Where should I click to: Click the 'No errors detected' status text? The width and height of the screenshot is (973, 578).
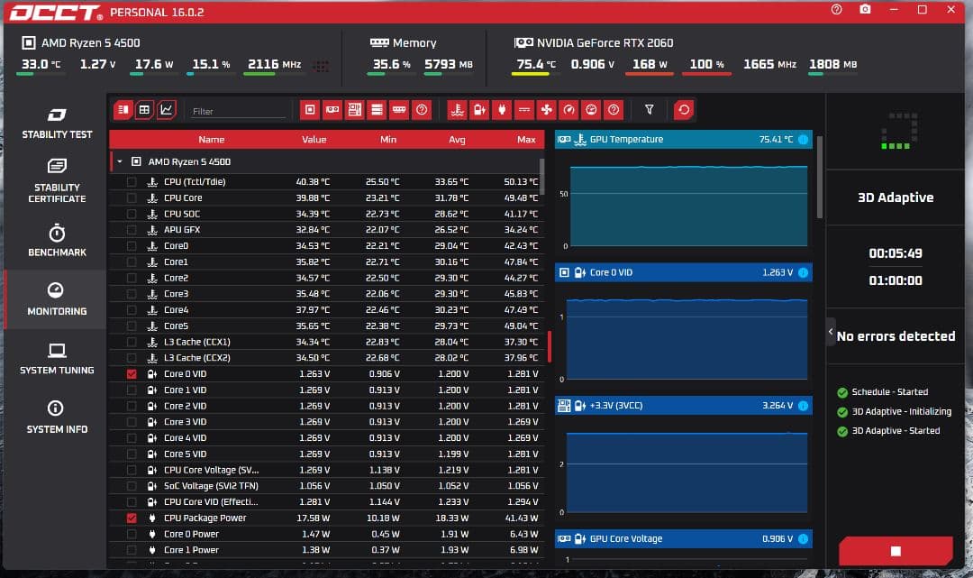(896, 336)
